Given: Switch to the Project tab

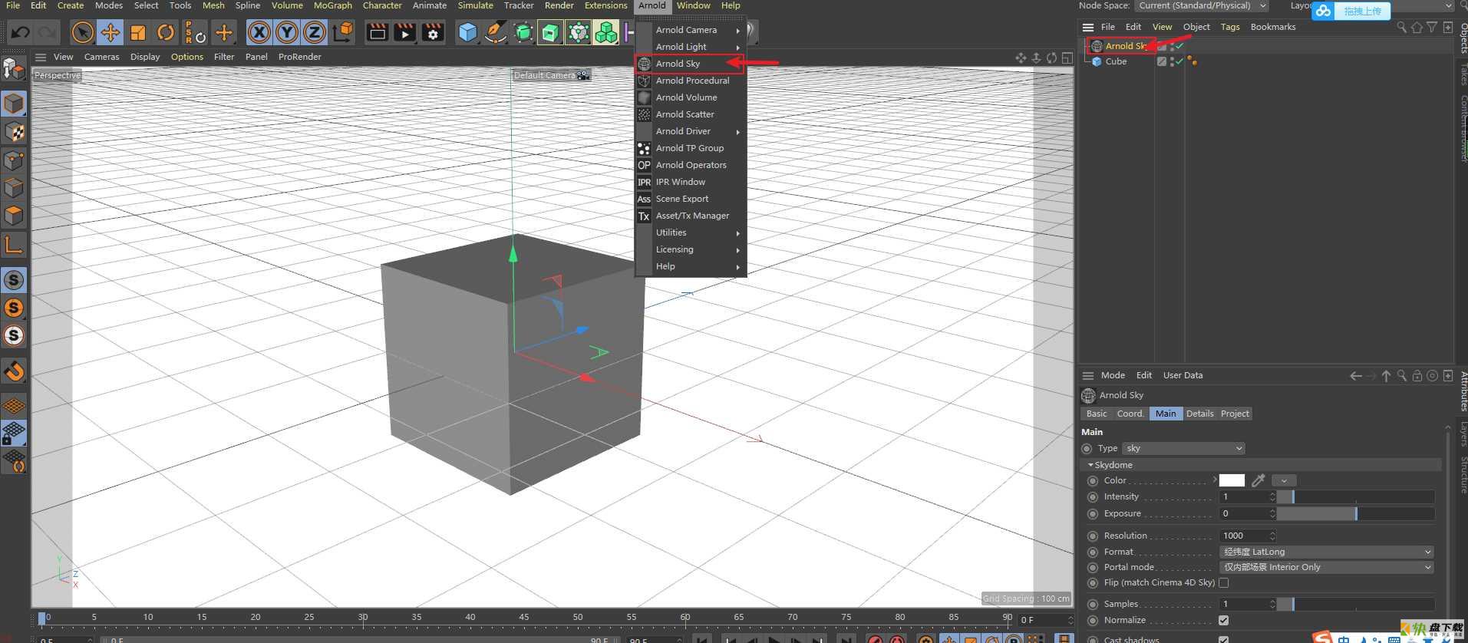Looking at the screenshot, I should click(1235, 414).
